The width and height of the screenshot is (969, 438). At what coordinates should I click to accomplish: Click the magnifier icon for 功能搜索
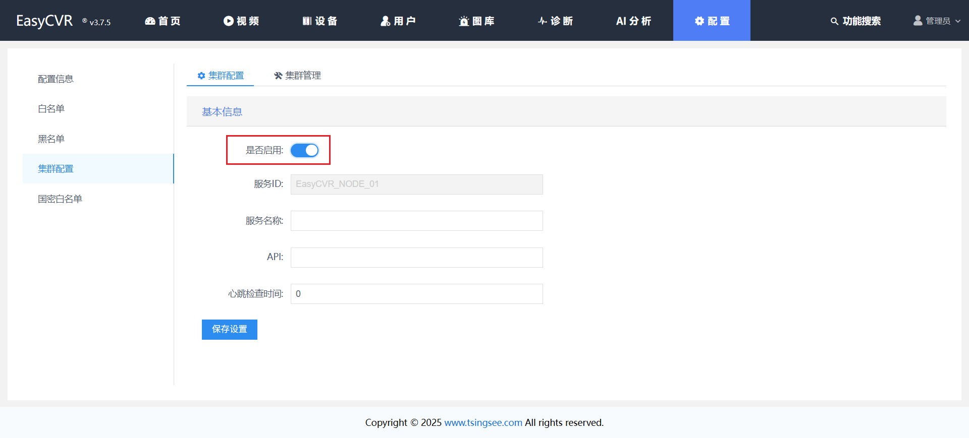(x=834, y=21)
